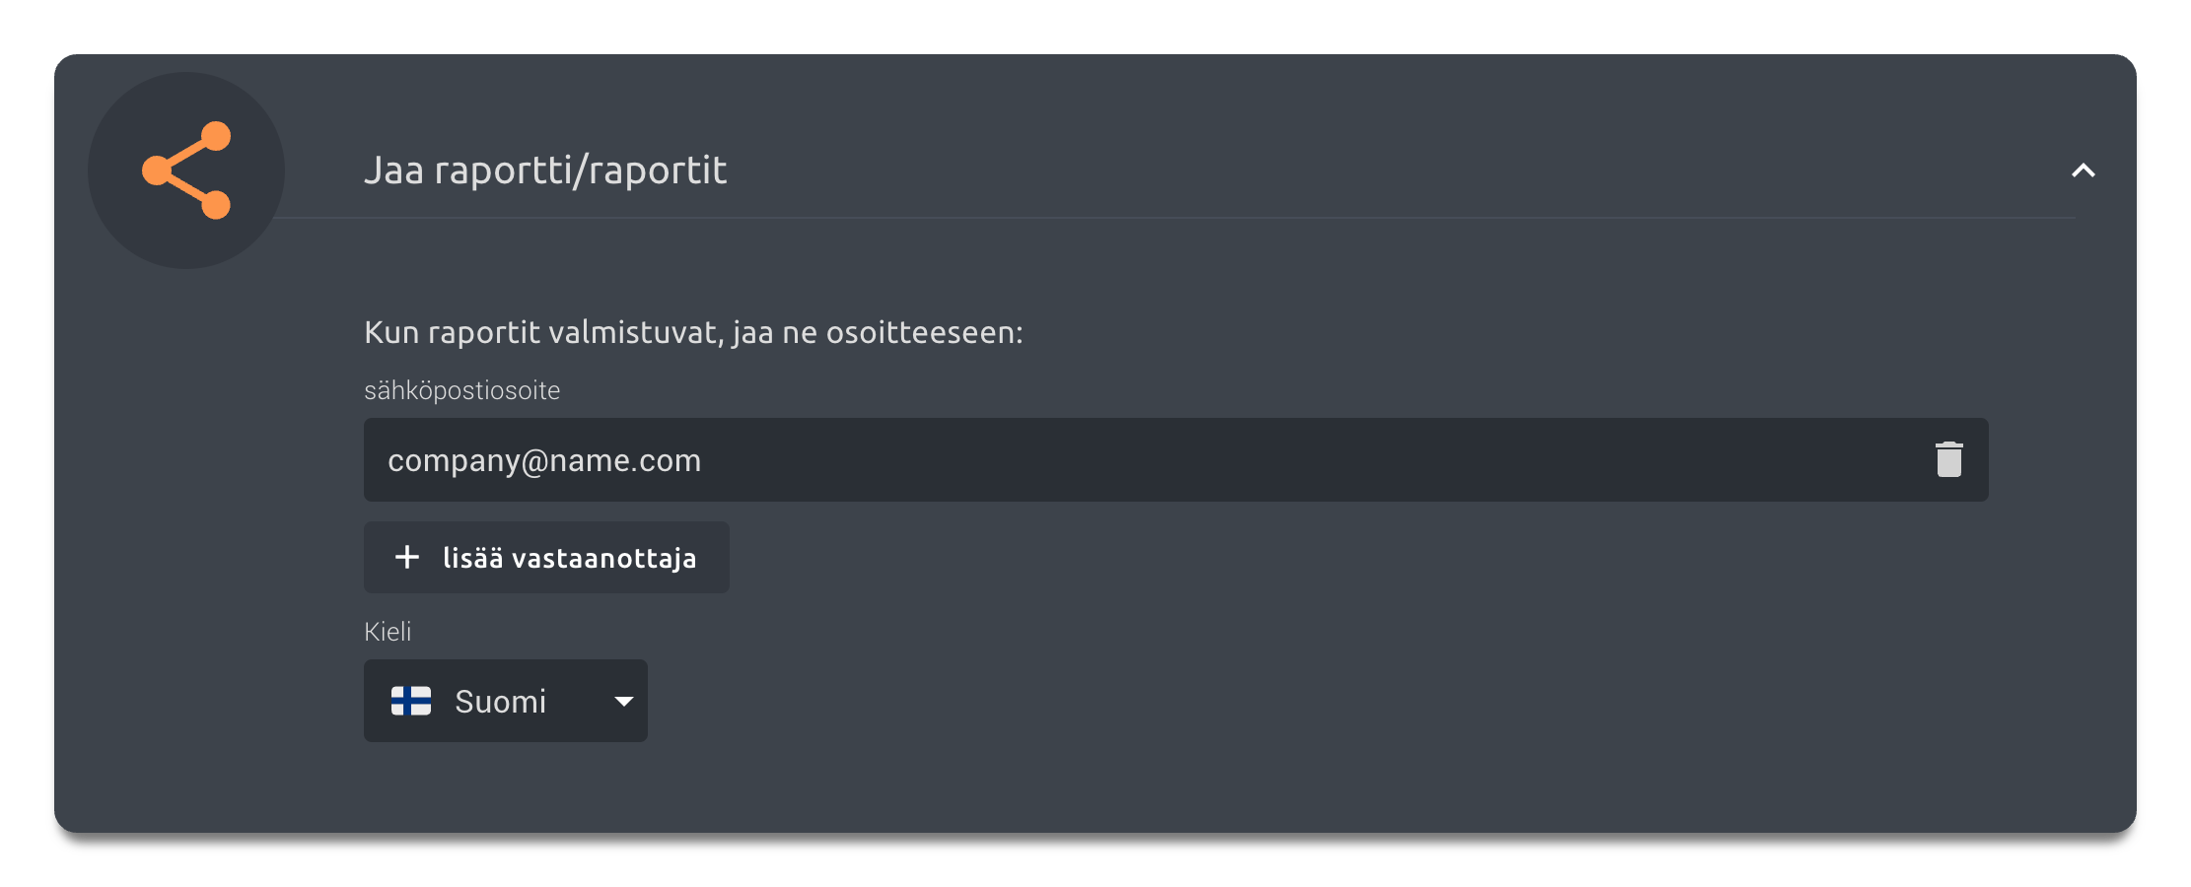Click the word vastaanottaja on the add button

(603, 559)
